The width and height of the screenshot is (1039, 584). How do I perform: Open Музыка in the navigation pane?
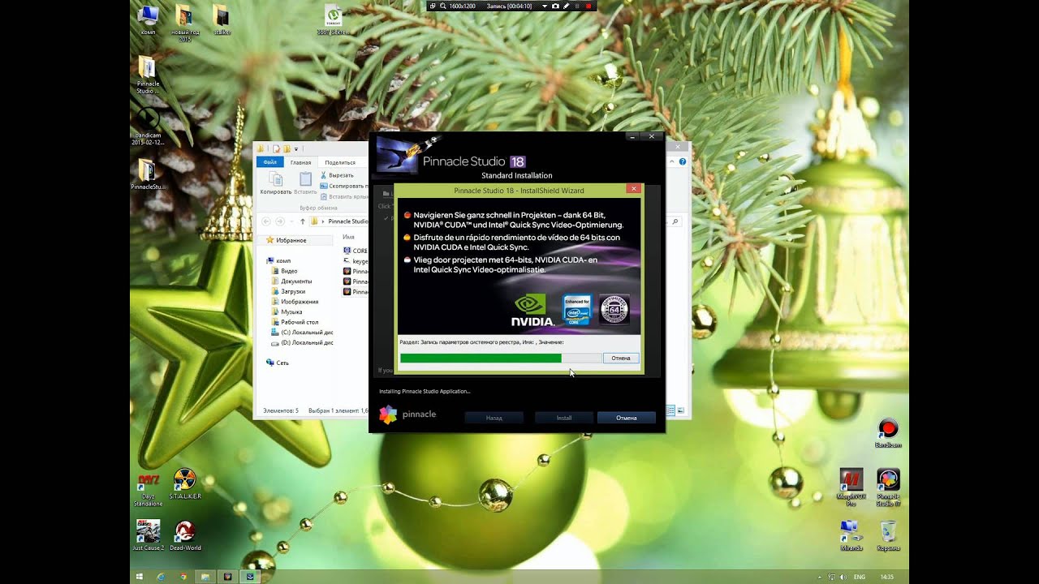pos(287,311)
